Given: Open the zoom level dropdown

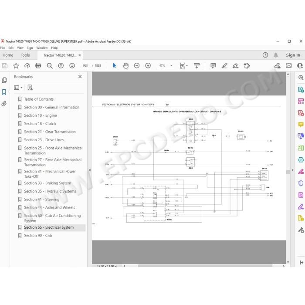Looking at the screenshot, I should click(x=171, y=66).
